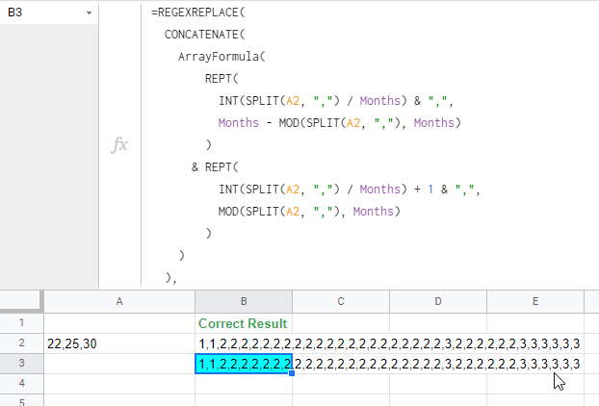Click the select-all corner box
Image resolution: width=599 pixels, height=406 pixels.
coord(22,302)
